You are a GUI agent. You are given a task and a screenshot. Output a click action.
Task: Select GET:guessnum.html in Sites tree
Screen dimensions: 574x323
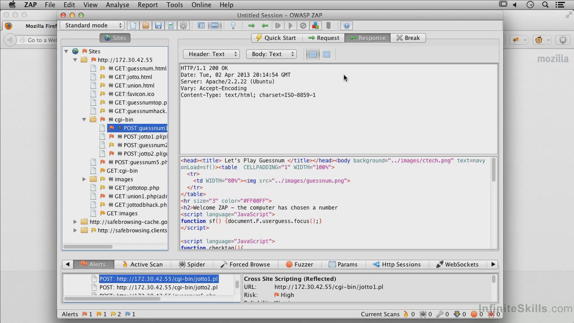point(140,68)
